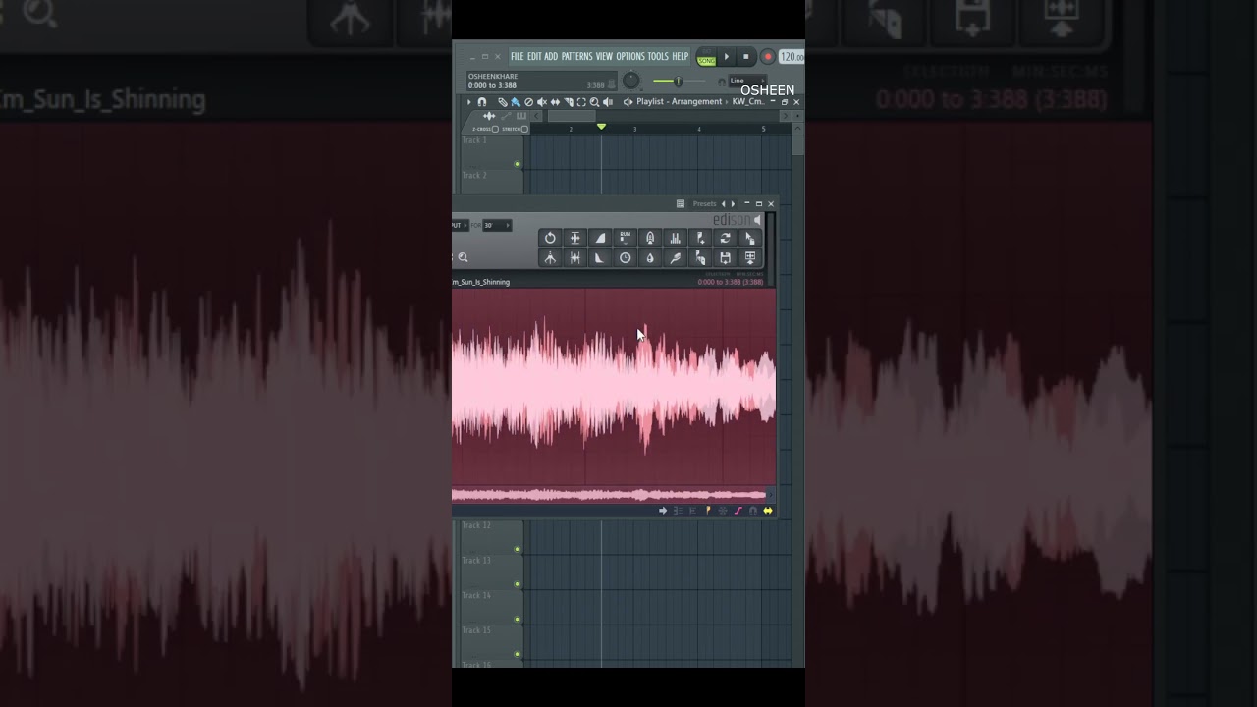Select the playlist draw pencil tool
1257x707 pixels.
coord(503,102)
